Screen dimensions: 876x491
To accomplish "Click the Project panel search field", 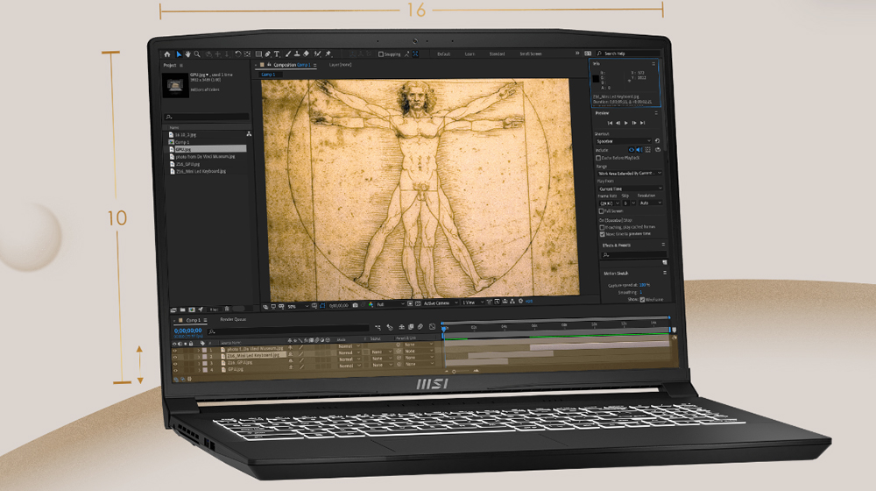I will coord(206,117).
